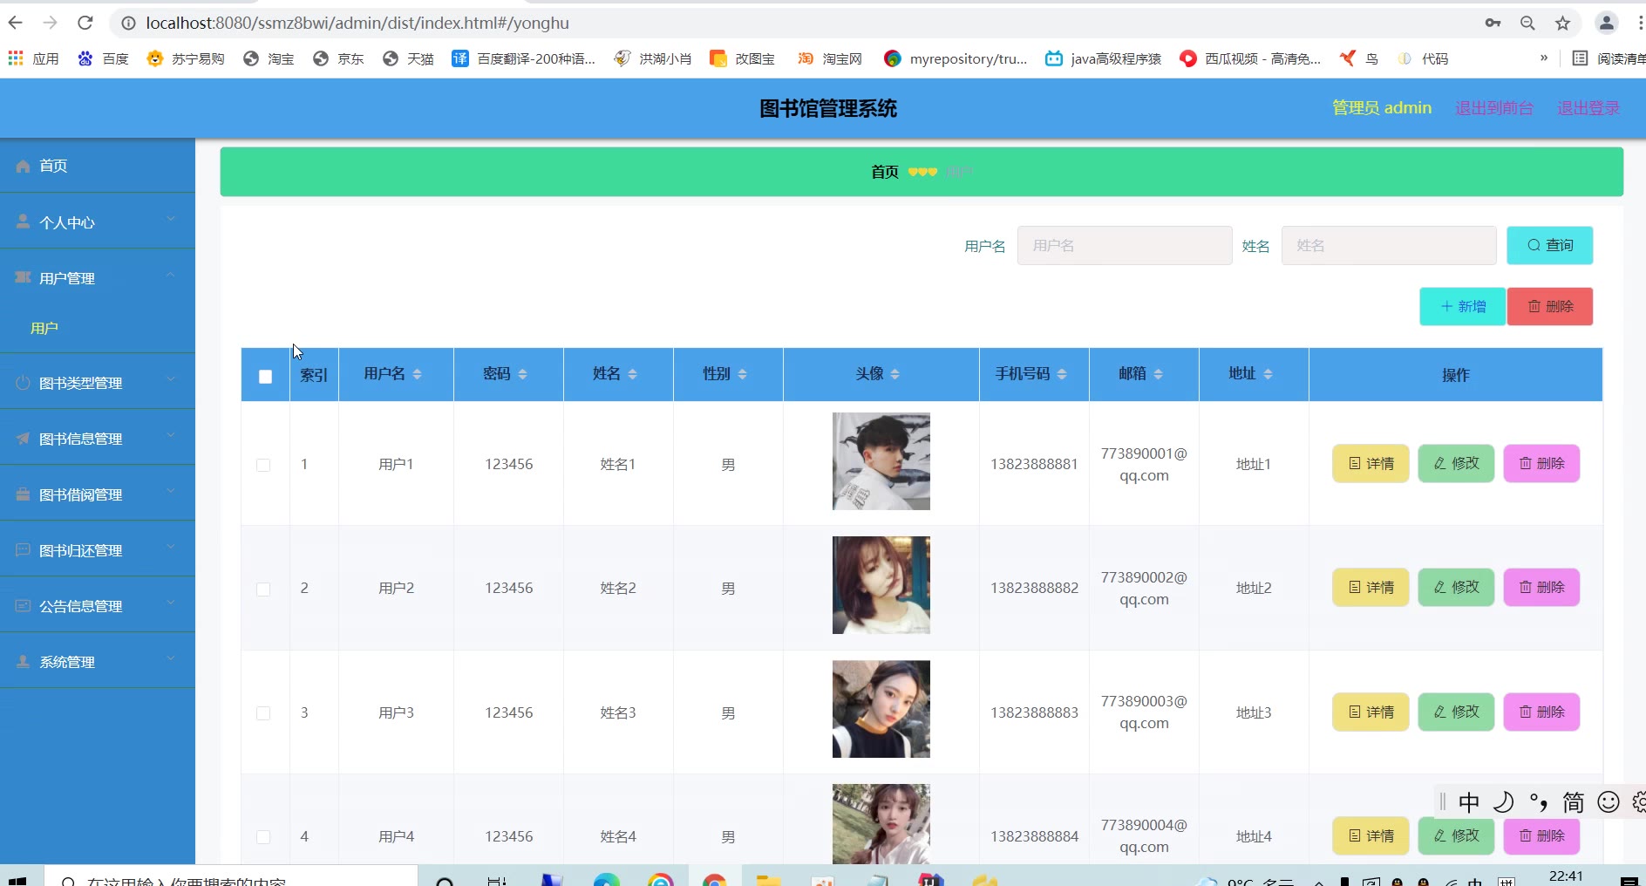Expand the 公告信息管理 sidebar menu
The width and height of the screenshot is (1646, 886).
tap(98, 605)
